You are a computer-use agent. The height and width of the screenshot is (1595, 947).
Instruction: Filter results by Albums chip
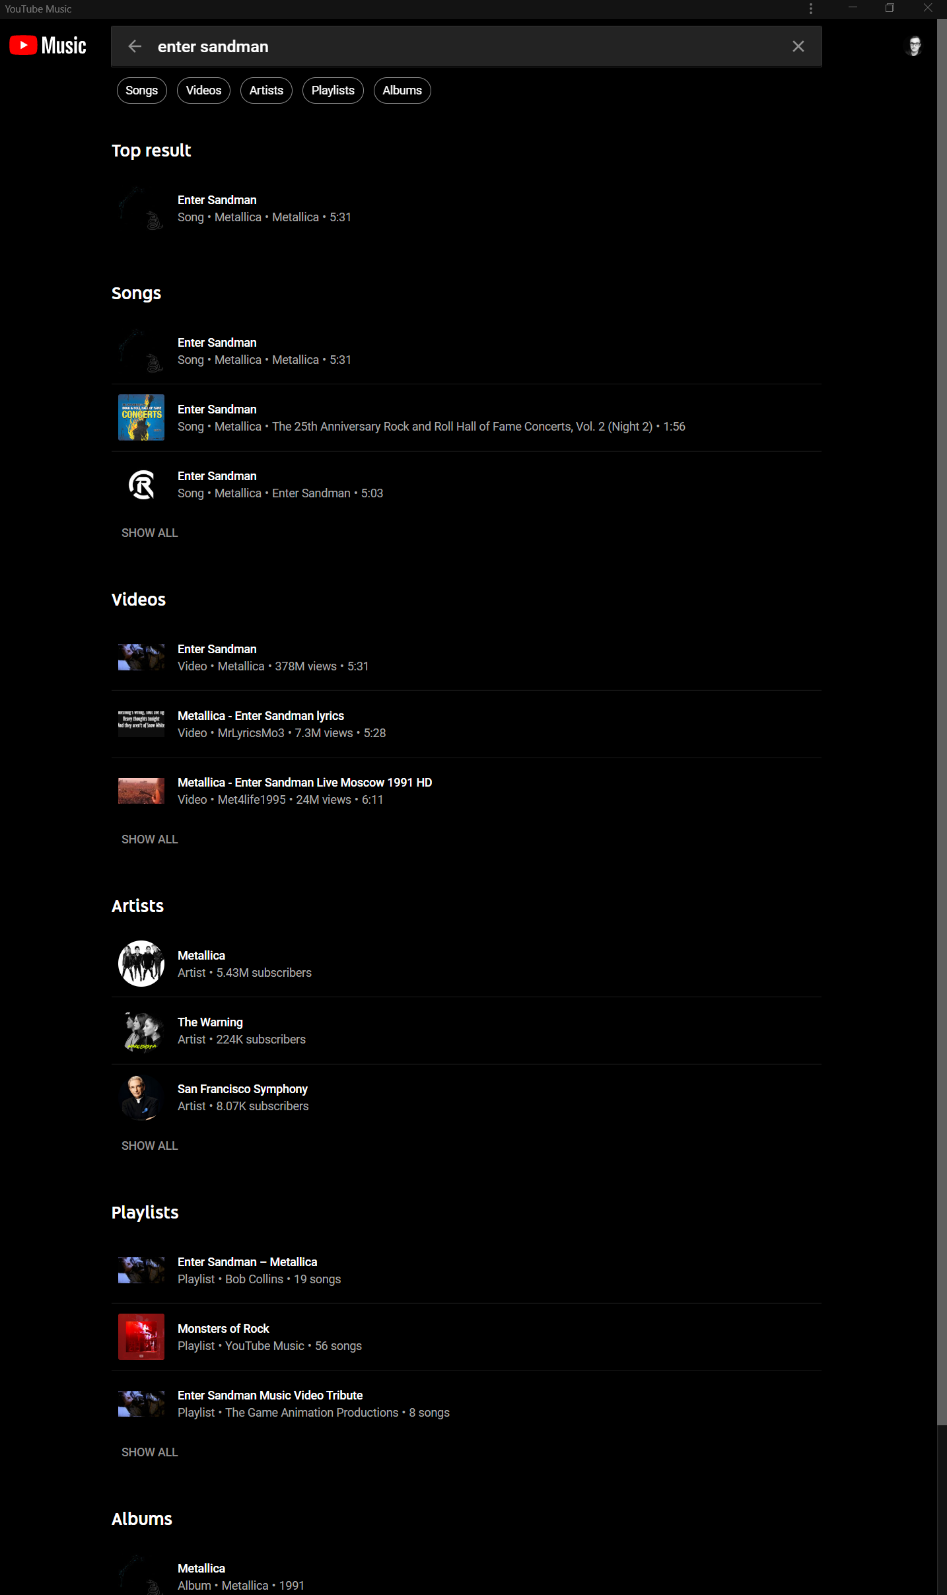click(402, 90)
